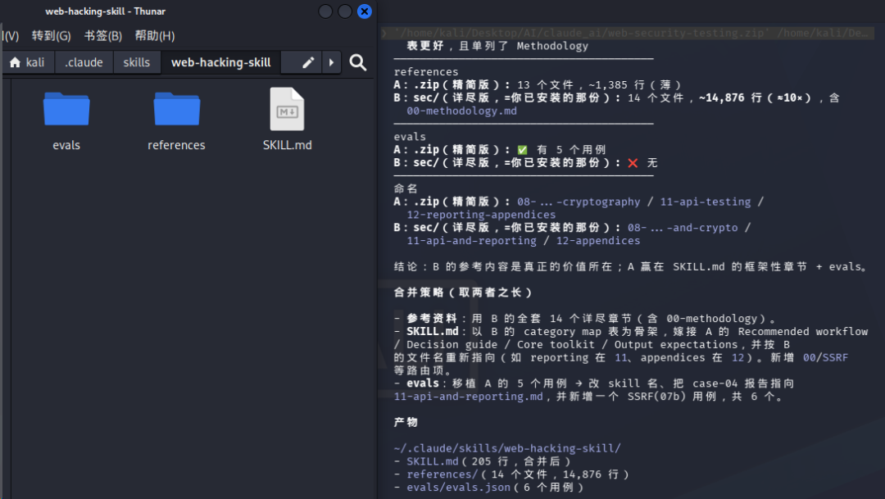Screen dimensions: 885x499
Task: Click the pencil edit-path icon
Action: click(307, 62)
